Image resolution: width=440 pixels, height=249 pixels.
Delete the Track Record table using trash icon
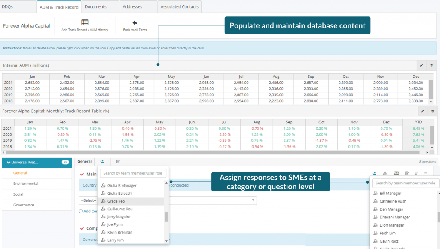point(433,111)
